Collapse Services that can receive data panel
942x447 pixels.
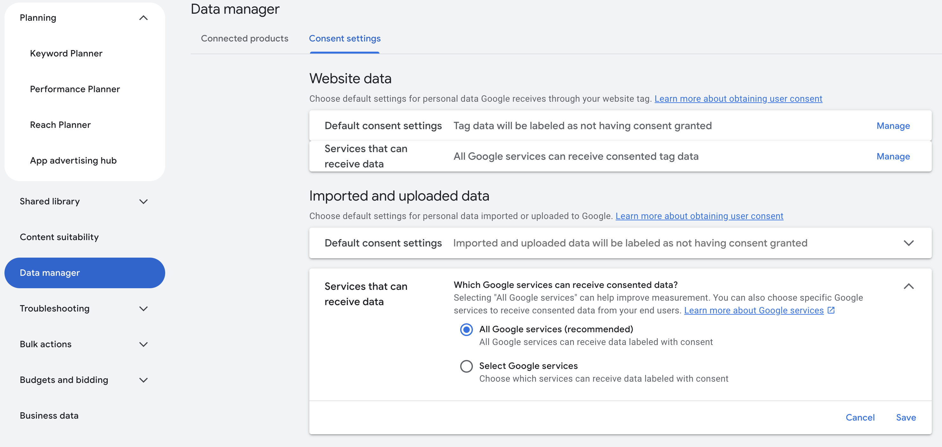click(909, 286)
